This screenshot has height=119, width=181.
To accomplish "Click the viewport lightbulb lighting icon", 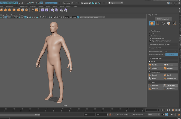I will click(x=35, y=17).
